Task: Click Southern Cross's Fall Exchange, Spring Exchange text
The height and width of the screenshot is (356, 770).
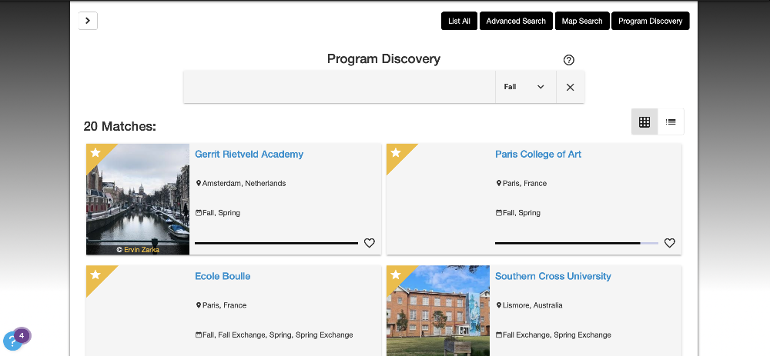Action: [x=557, y=335]
